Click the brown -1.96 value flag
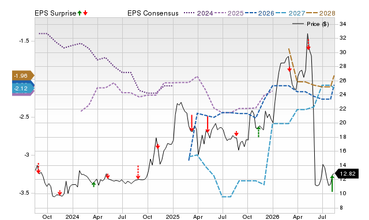 point(23,75)
